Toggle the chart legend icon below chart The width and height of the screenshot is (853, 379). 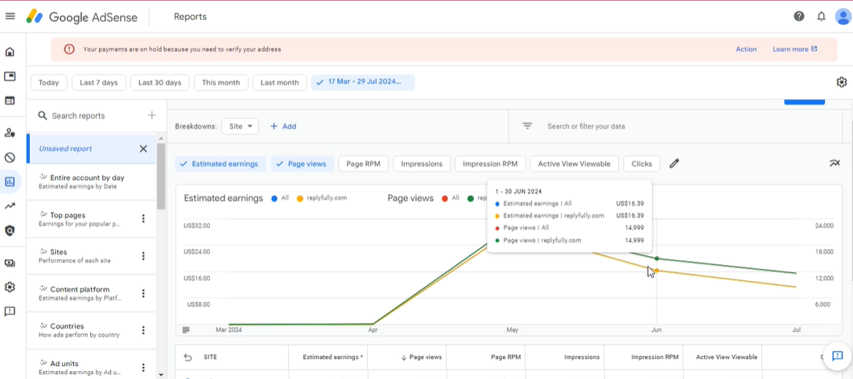pos(186,329)
